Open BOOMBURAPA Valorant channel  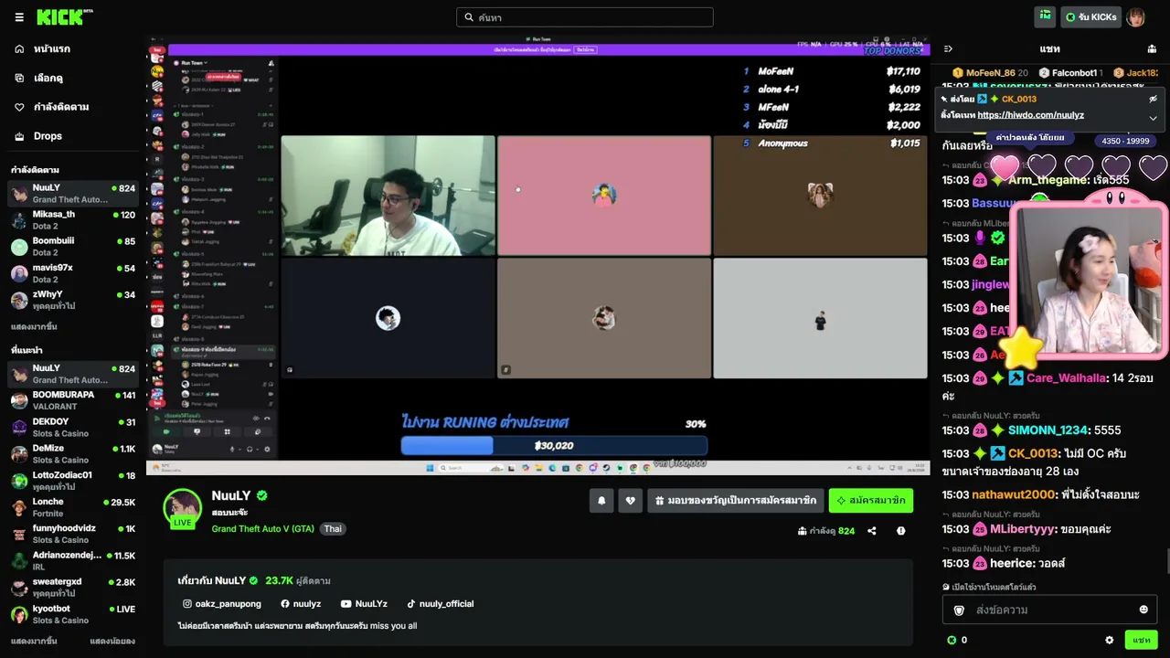tap(73, 400)
